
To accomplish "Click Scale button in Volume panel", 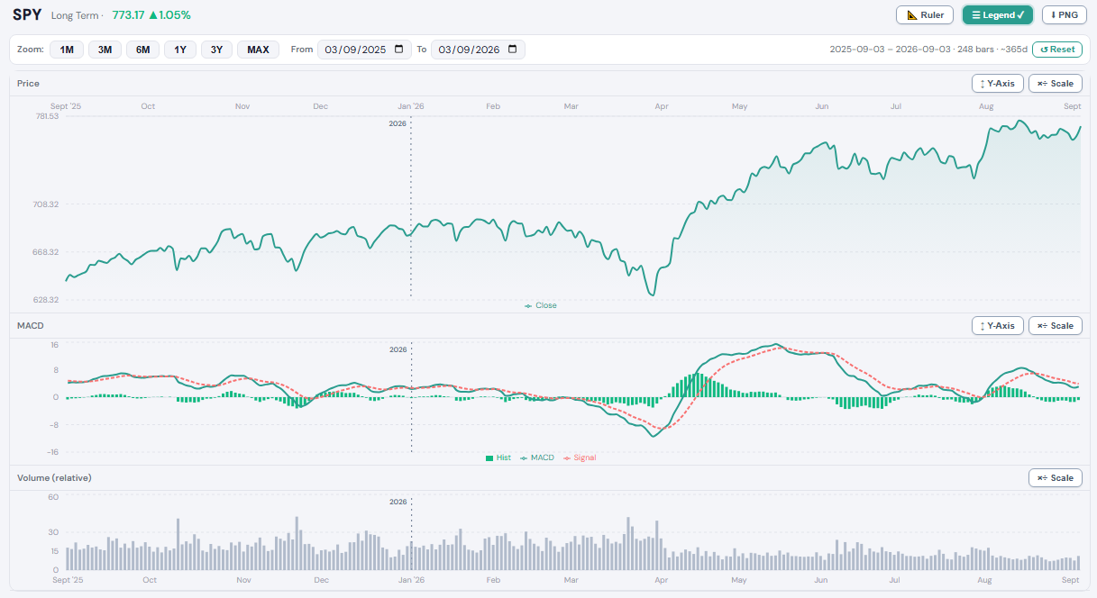I will pyautogui.click(x=1056, y=478).
